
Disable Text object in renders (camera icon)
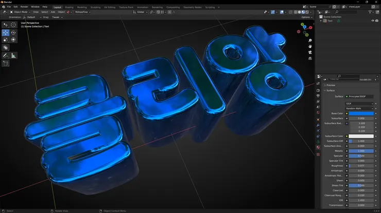(377, 21)
